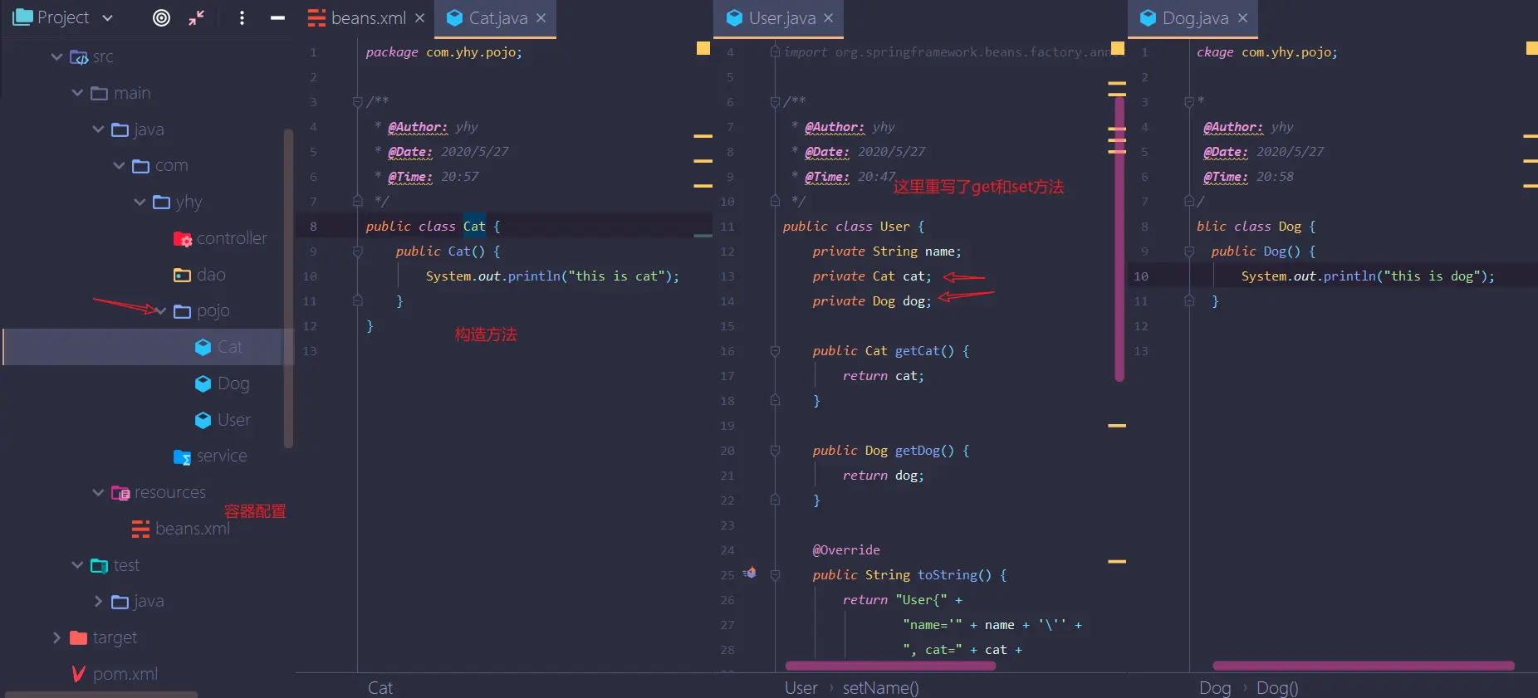Click the User breadcrumb below User.java editor

point(801,688)
